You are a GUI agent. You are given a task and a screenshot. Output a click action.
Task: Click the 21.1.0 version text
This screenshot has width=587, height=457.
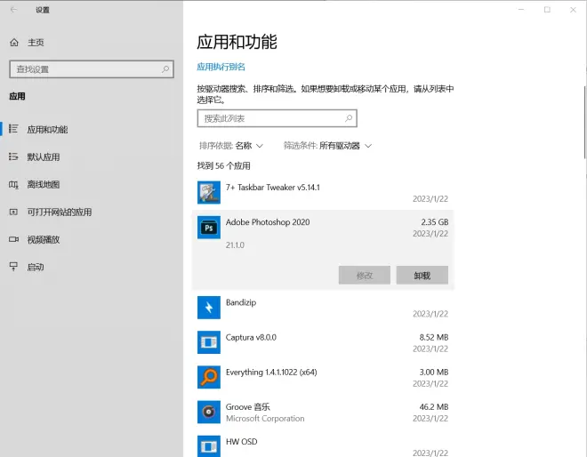(235, 245)
